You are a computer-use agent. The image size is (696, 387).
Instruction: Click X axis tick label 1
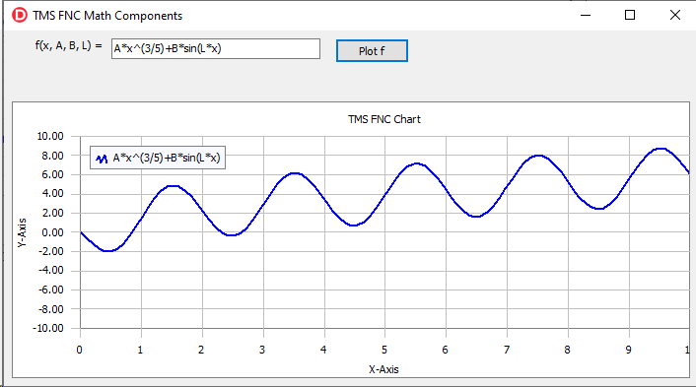140,350
